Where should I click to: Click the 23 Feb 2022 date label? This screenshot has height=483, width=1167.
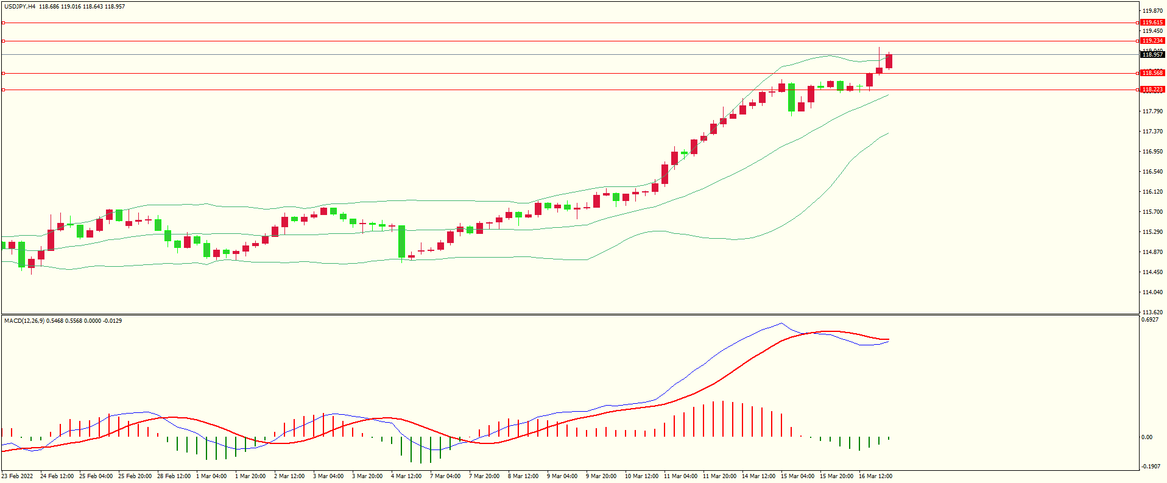[18, 476]
